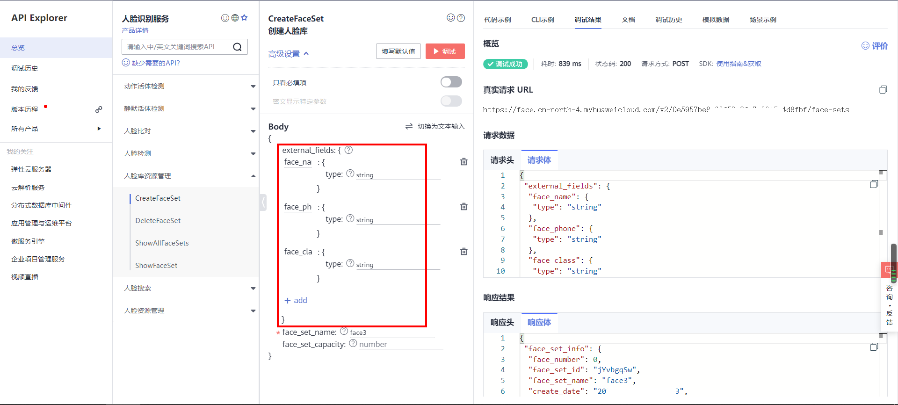Favorite the service with the star icon
The width and height of the screenshot is (898, 405).
pyautogui.click(x=244, y=18)
